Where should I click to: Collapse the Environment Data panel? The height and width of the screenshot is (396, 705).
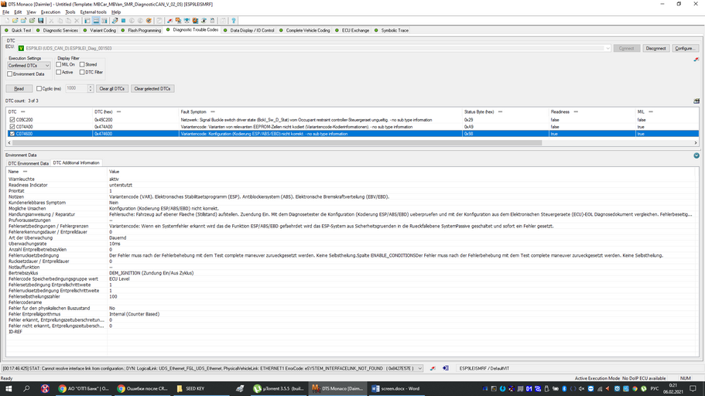(696, 155)
